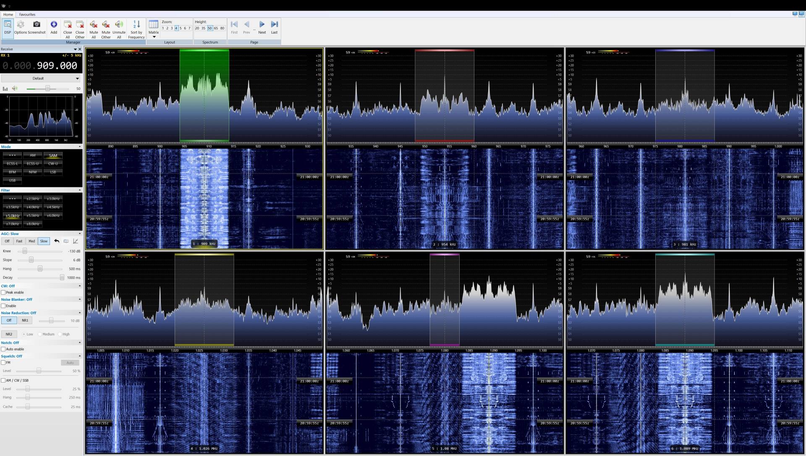Image resolution: width=806 pixels, height=456 pixels.
Task: Enable Auto notch
Action: point(4,349)
